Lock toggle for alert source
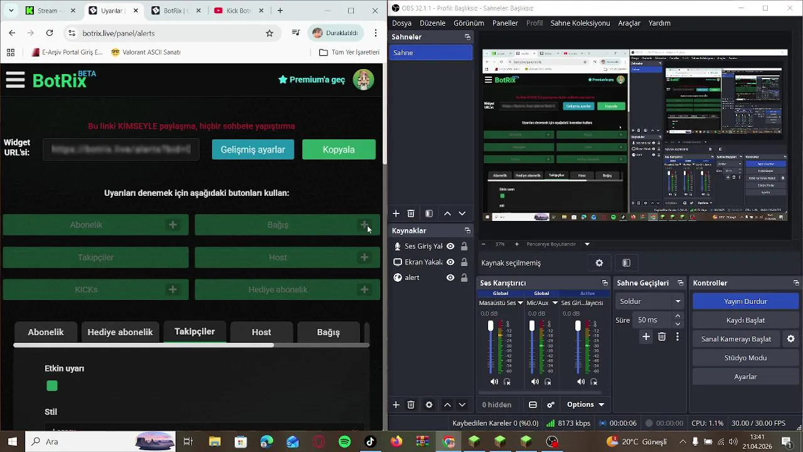The height and width of the screenshot is (452, 803). pos(464,277)
